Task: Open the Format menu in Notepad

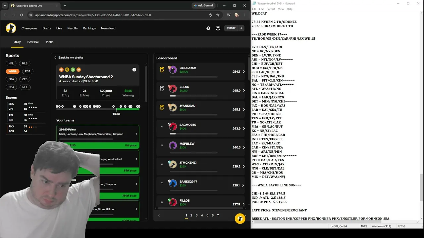Action: pos(271,9)
